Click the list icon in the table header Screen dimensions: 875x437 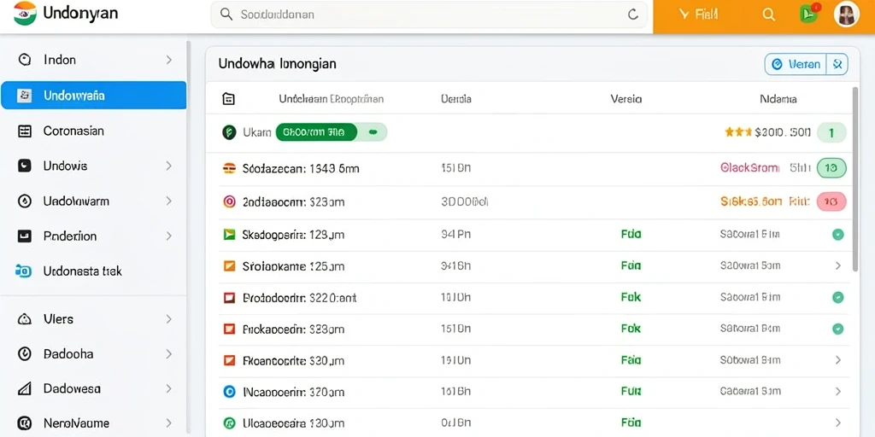pyautogui.click(x=228, y=99)
